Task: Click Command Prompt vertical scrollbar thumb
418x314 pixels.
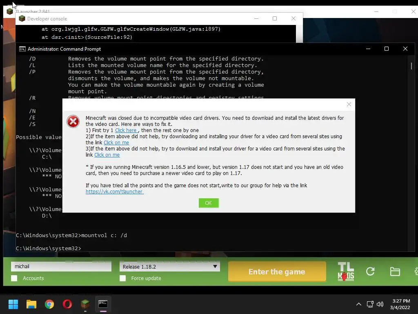Action: point(411,66)
